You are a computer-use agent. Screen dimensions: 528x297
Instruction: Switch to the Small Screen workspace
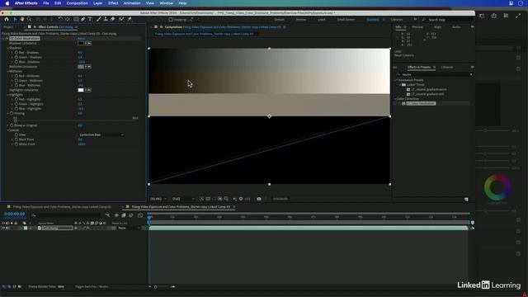[x=346, y=20]
